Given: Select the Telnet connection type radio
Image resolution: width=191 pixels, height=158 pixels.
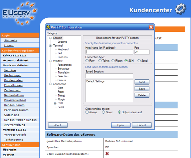Looking at the screenshot, I should (100, 61).
